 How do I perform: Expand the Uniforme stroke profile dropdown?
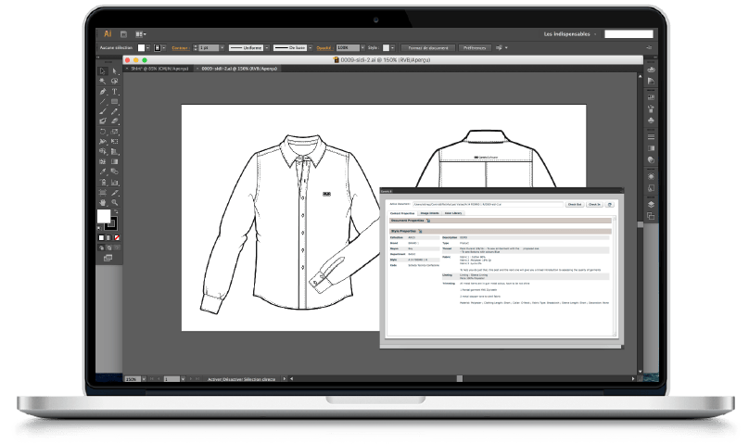(x=267, y=48)
